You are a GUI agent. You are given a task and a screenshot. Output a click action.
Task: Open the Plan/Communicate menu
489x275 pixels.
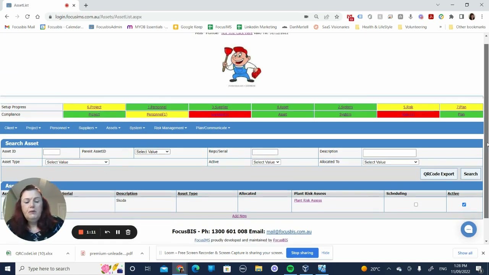(x=213, y=128)
